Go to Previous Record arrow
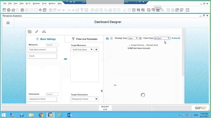211x118 pixels. (x=64, y=10)
